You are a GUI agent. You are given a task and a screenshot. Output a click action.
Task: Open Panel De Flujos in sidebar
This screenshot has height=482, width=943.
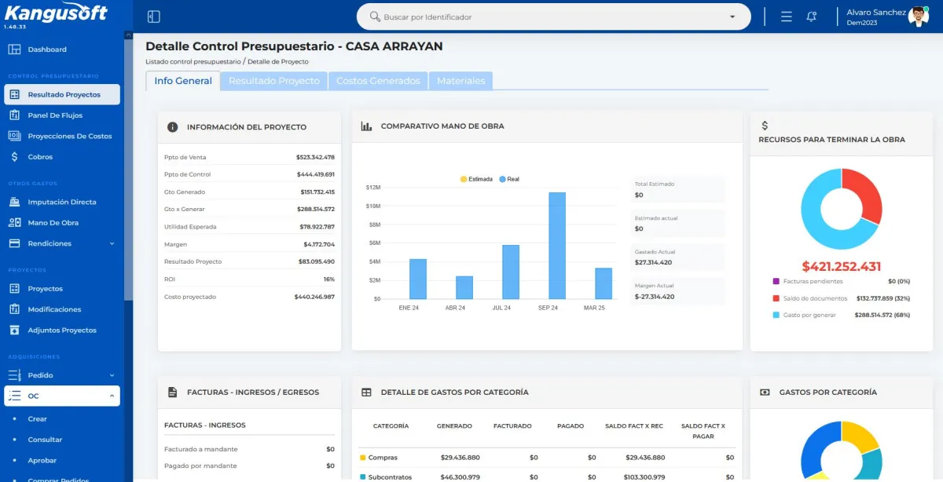[x=55, y=115]
